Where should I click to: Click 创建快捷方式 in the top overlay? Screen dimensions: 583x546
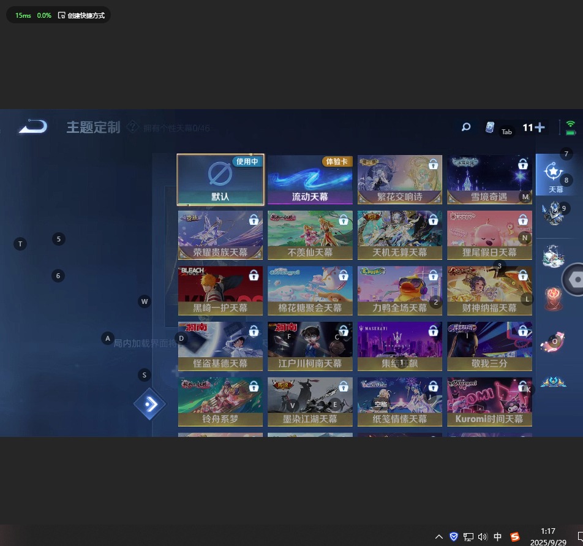point(81,15)
